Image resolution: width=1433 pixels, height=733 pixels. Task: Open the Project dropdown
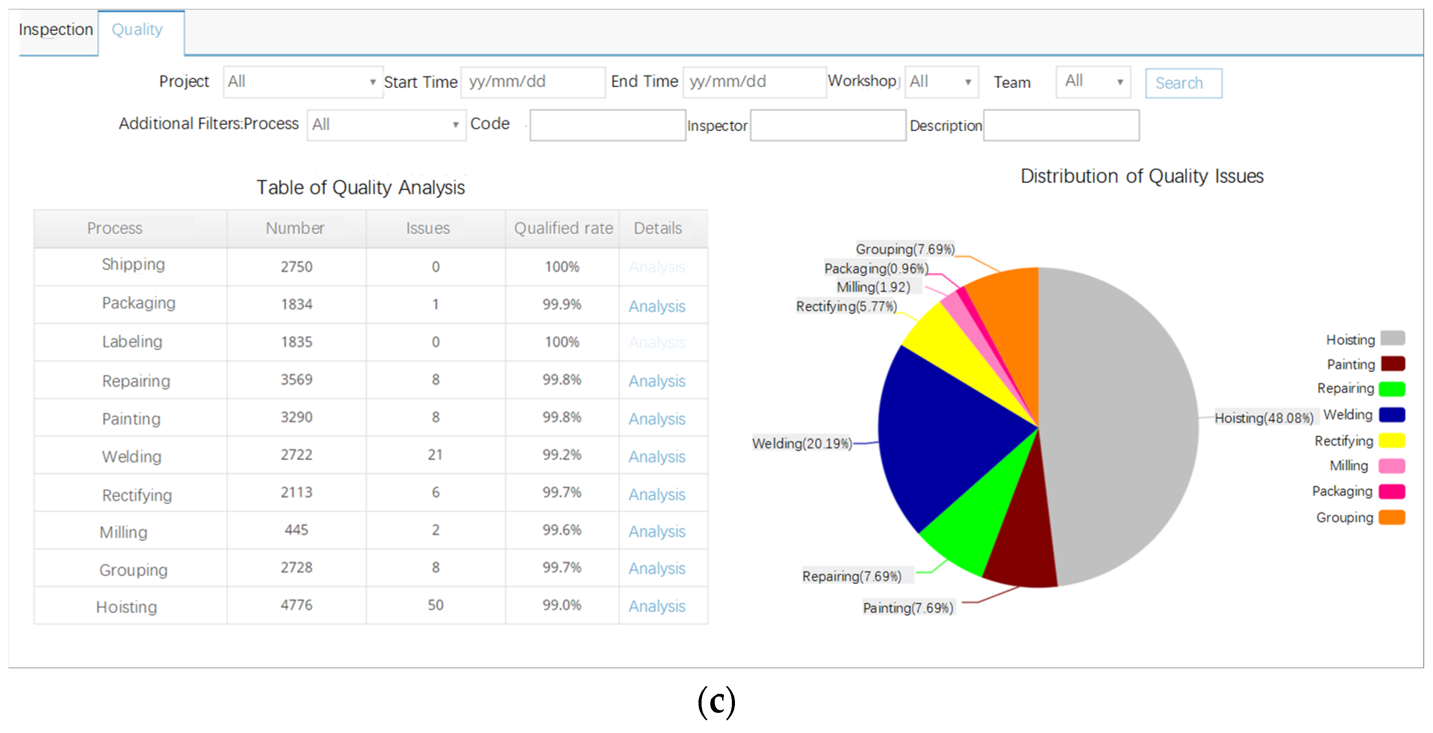pyautogui.click(x=303, y=82)
